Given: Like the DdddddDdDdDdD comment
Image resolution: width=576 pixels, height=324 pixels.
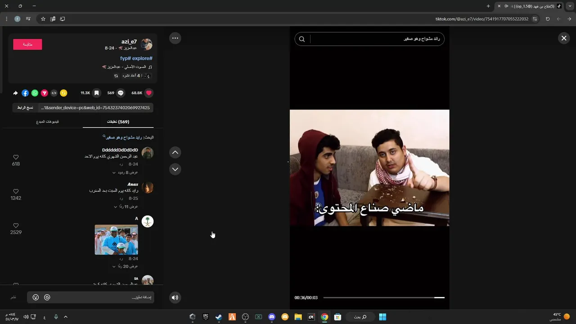Looking at the screenshot, I should coord(16,157).
